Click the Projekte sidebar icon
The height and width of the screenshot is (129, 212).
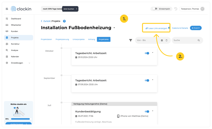tap(7, 38)
